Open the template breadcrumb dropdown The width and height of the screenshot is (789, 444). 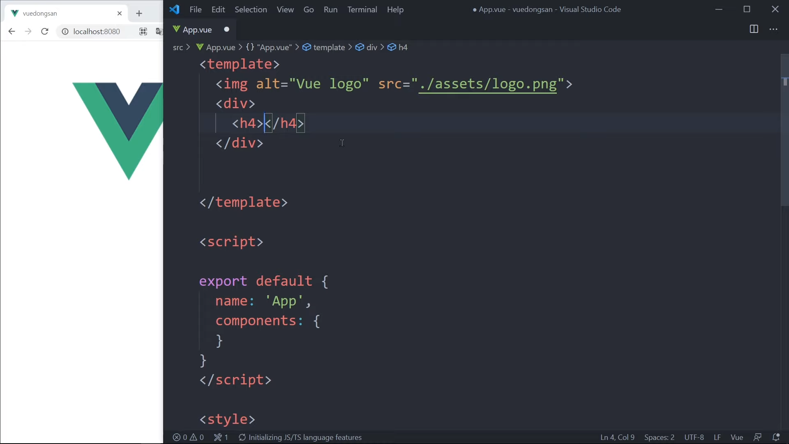329,48
